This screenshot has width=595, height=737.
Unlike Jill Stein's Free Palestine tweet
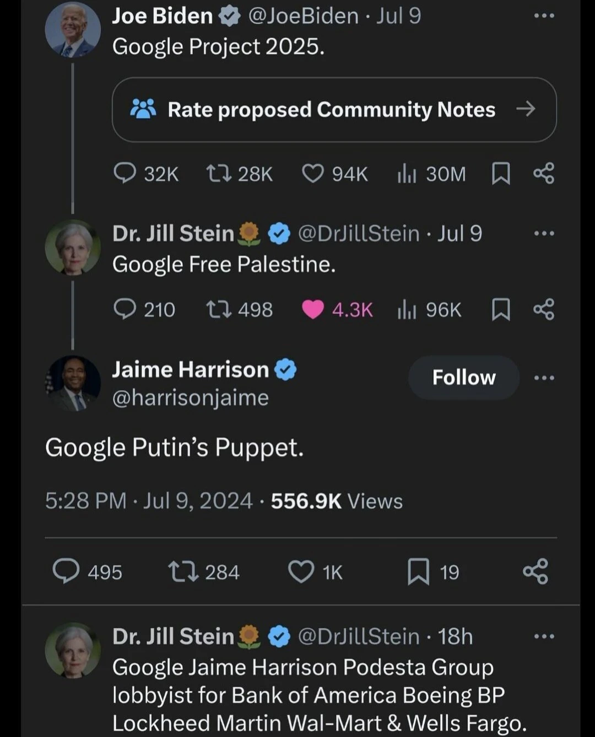pyautogui.click(x=313, y=309)
